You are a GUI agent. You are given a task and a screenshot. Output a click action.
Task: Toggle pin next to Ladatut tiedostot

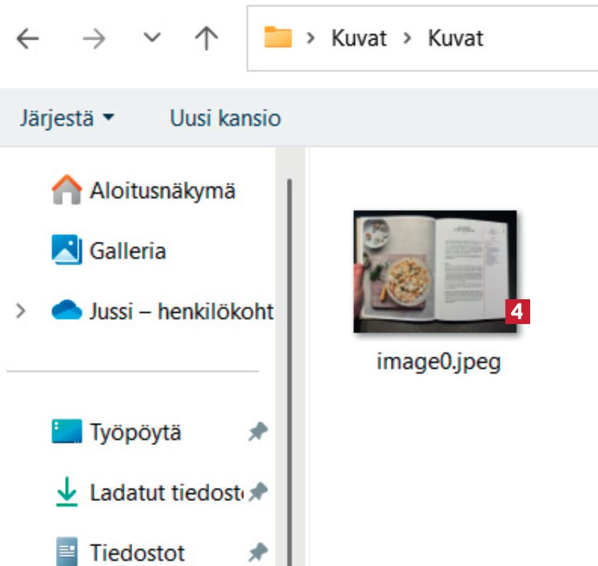pyautogui.click(x=257, y=492)
